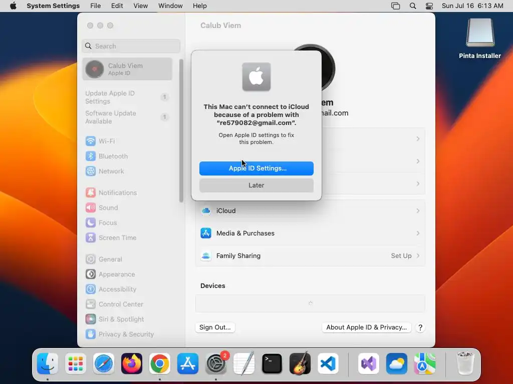Open the Edit menu
Screen dimensions: 513x384
[x=117, y=6]
